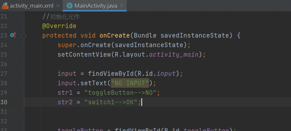Click the protected keyword
Image resolution: width=291 pixels, height=131 pixels.
pos(59,36)
